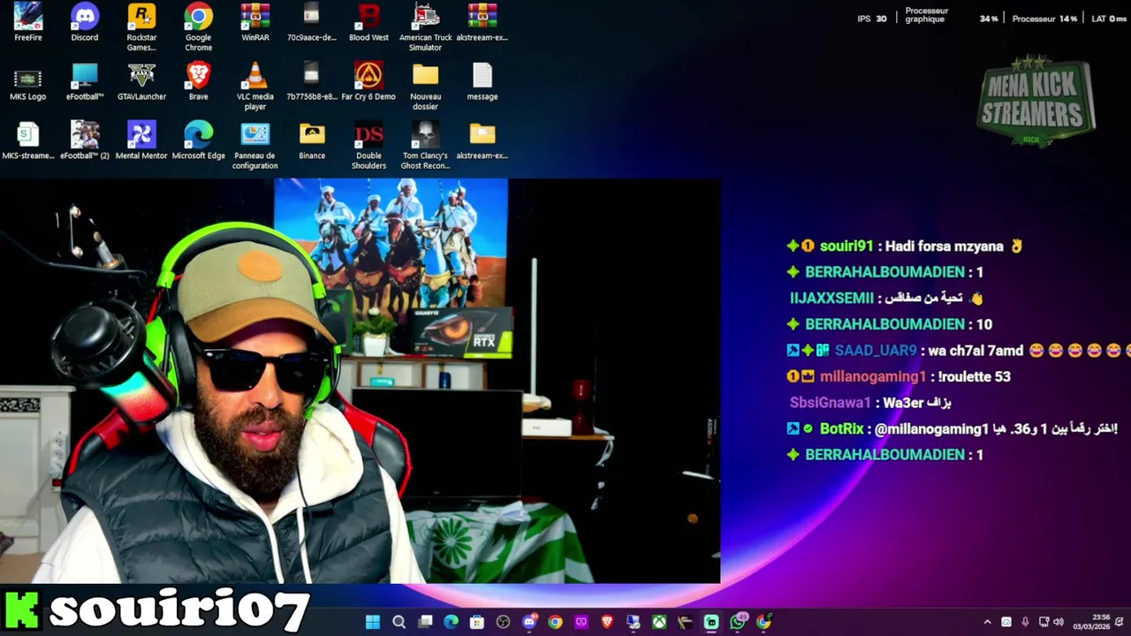Select Panneau de configuration icon
This screenshot has height=636, width=1131.
coord(255,145)
